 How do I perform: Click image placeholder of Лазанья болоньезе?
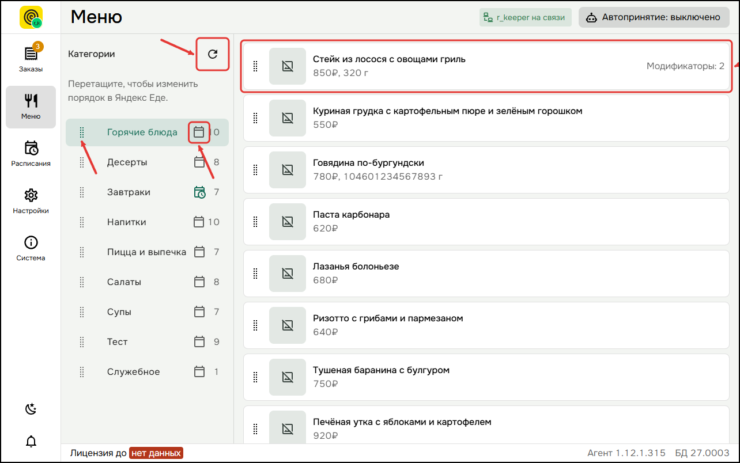[x=288, y=274]
